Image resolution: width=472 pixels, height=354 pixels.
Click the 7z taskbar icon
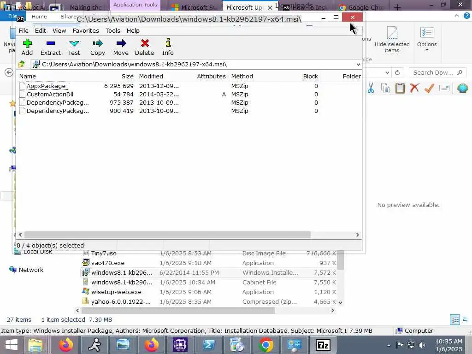pyautogui.click(x=323, y=345)
